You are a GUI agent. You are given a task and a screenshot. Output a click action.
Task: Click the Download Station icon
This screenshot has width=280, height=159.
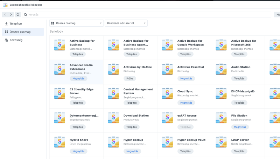click(x=113, y=118)
